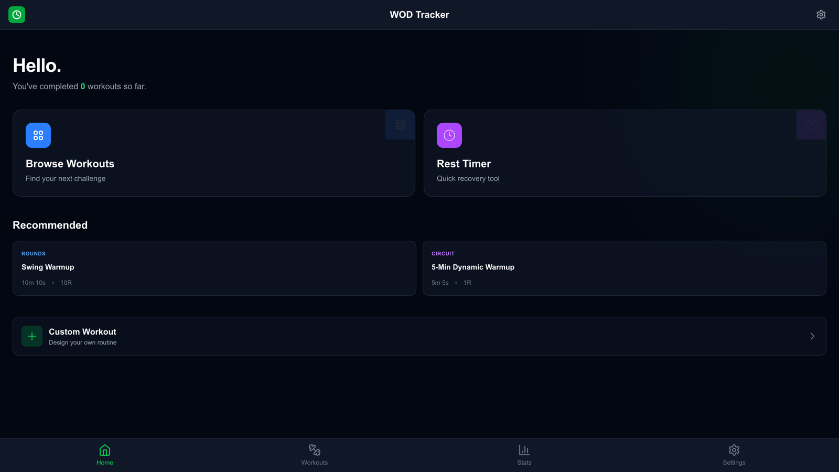Select the 5-Min Dynamic Warmup workout

(473, 267)
